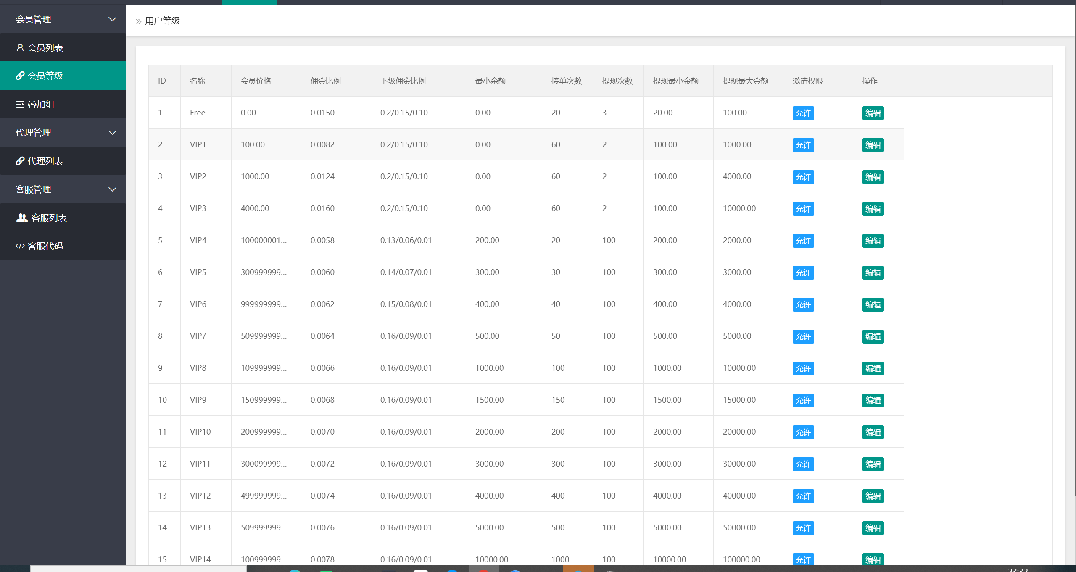This screenshot has width=1076, height=572.
Task: Click the link icon next to 会员等级
Action: (20, 76)
